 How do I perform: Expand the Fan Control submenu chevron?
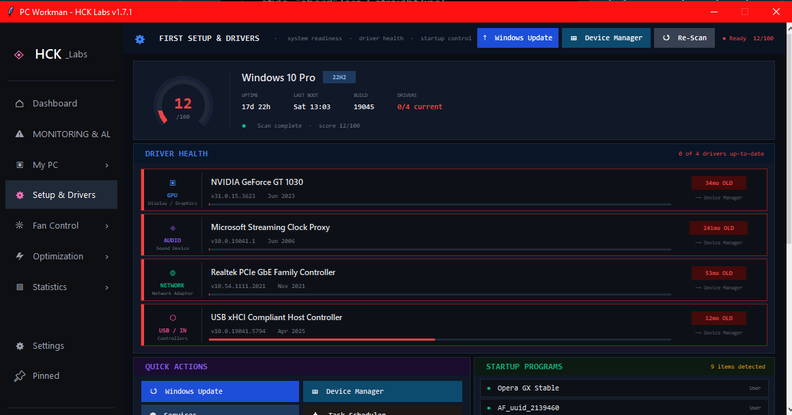(x=107, y=226)
